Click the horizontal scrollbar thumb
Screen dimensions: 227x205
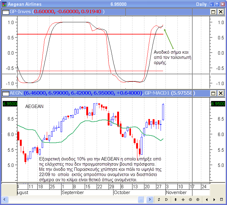140,200
